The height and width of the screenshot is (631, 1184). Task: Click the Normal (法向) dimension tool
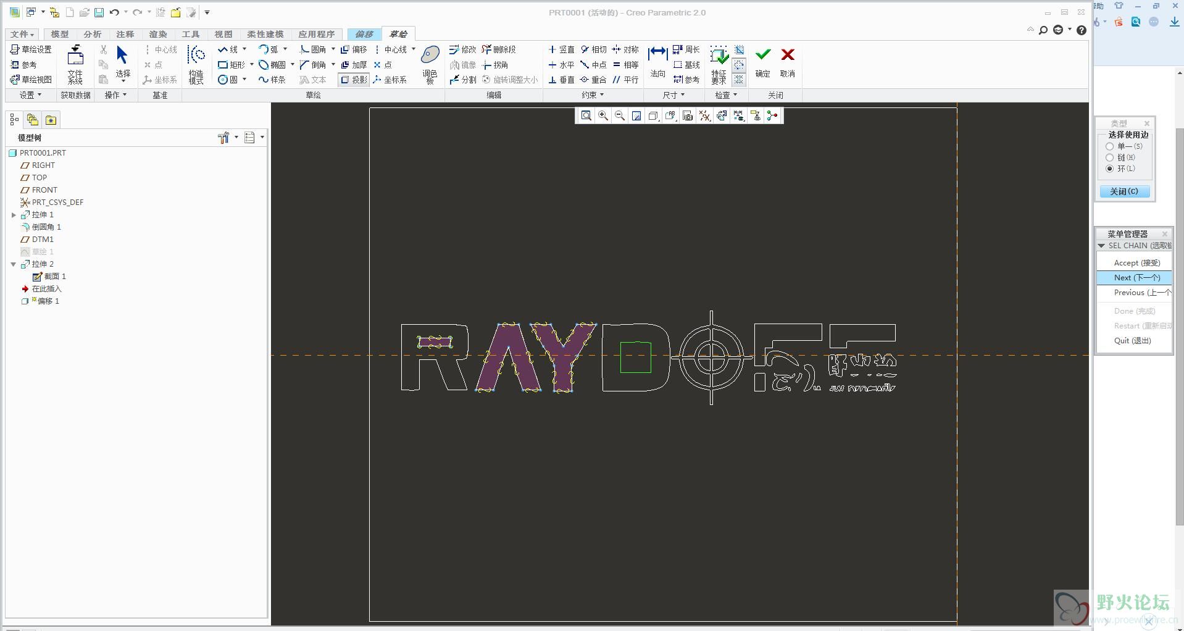(x=657, y=62)
